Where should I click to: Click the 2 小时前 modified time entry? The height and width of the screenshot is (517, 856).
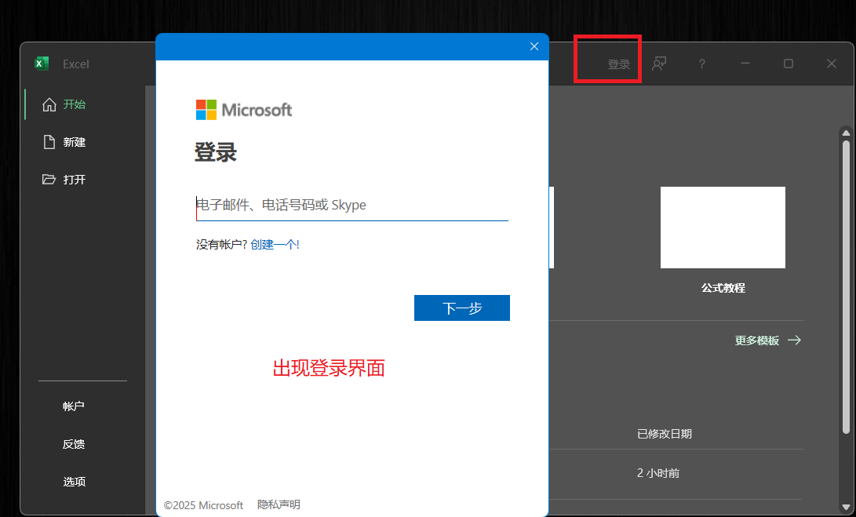(x=657, y=473)
